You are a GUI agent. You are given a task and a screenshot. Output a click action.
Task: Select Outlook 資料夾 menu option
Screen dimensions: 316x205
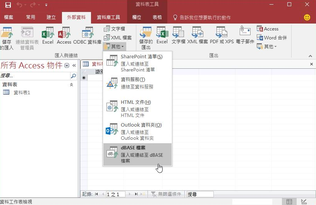(x=137, y=131)
